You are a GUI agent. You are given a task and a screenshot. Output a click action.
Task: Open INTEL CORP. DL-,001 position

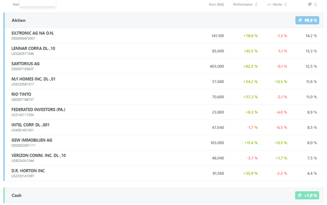164,128
